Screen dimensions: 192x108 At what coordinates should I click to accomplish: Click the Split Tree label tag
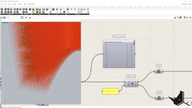131,76
